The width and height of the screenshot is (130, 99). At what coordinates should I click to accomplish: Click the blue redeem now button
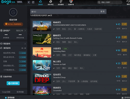pyautogui.click(x=13, y=83)
